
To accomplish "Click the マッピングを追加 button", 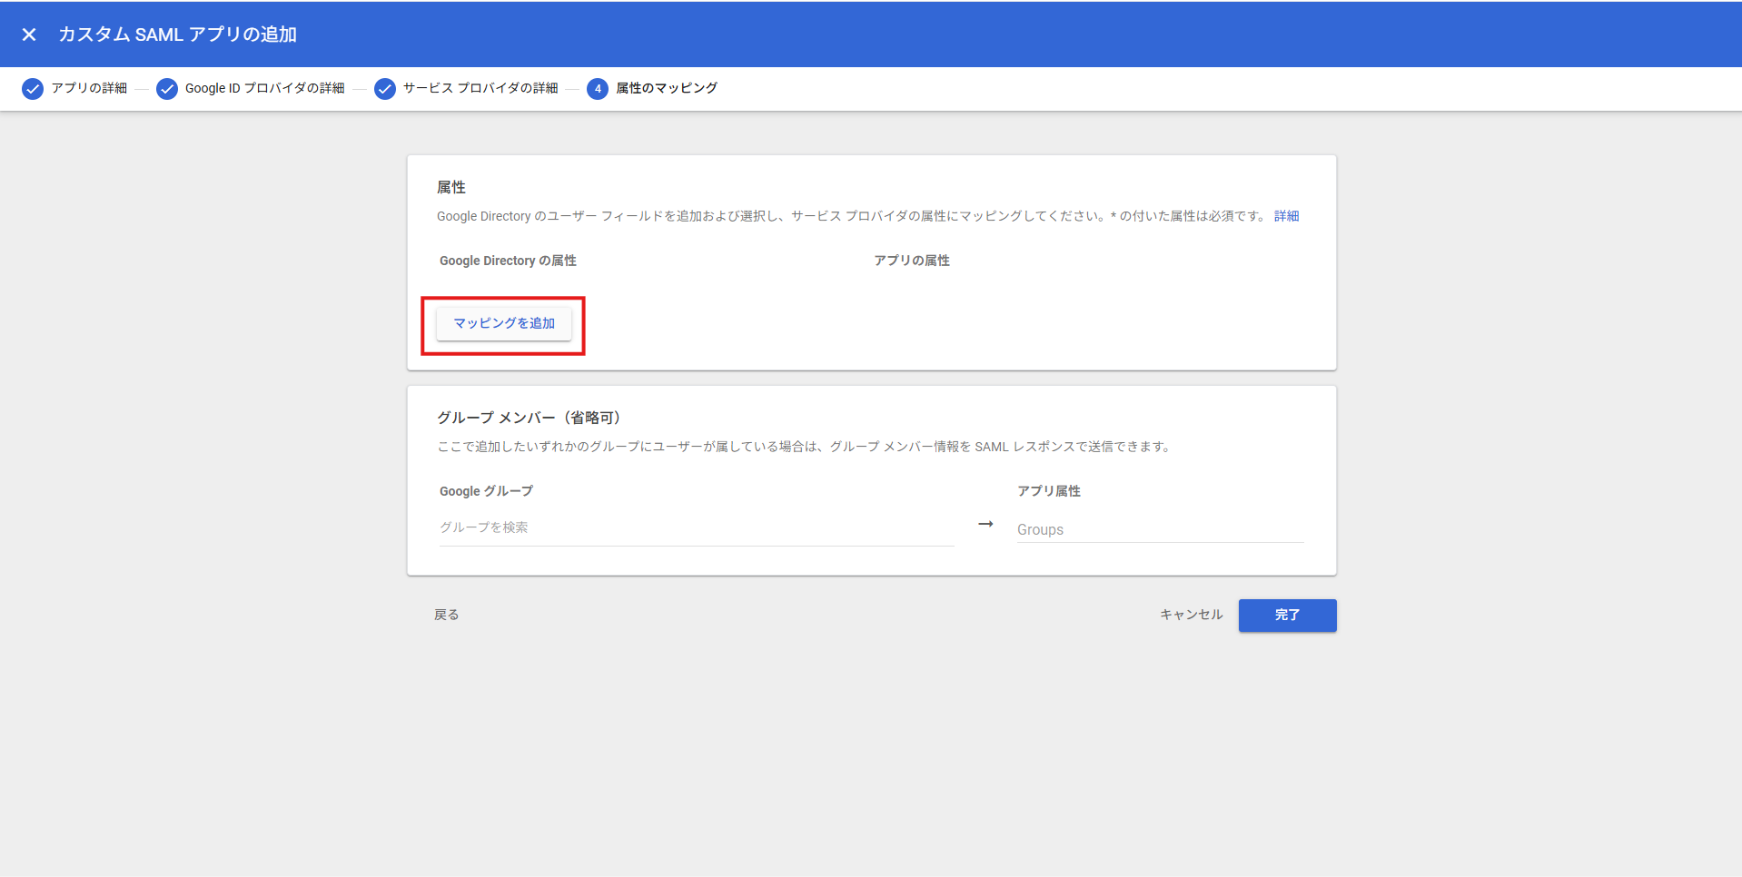I will click(x=504, y=323).
